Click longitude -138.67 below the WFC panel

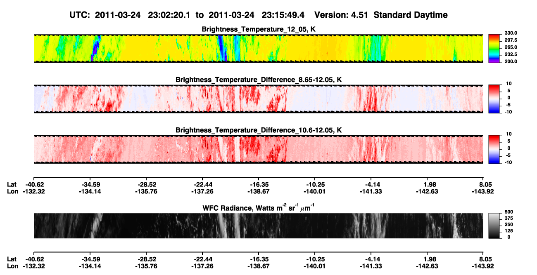258,266
